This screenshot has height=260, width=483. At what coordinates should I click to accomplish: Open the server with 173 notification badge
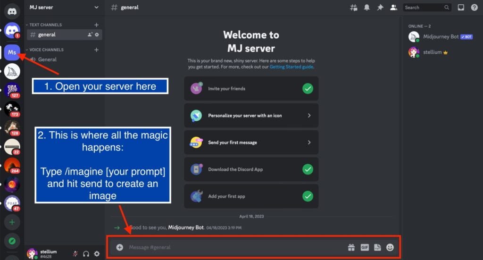point(12,109)
